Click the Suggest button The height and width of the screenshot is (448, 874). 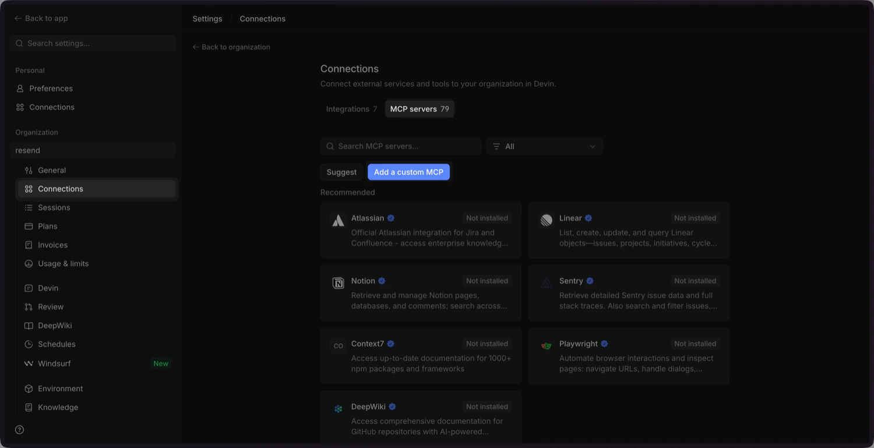coord(341,172)
